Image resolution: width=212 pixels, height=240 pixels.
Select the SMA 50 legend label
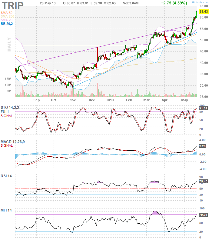(x=6, y=12)
